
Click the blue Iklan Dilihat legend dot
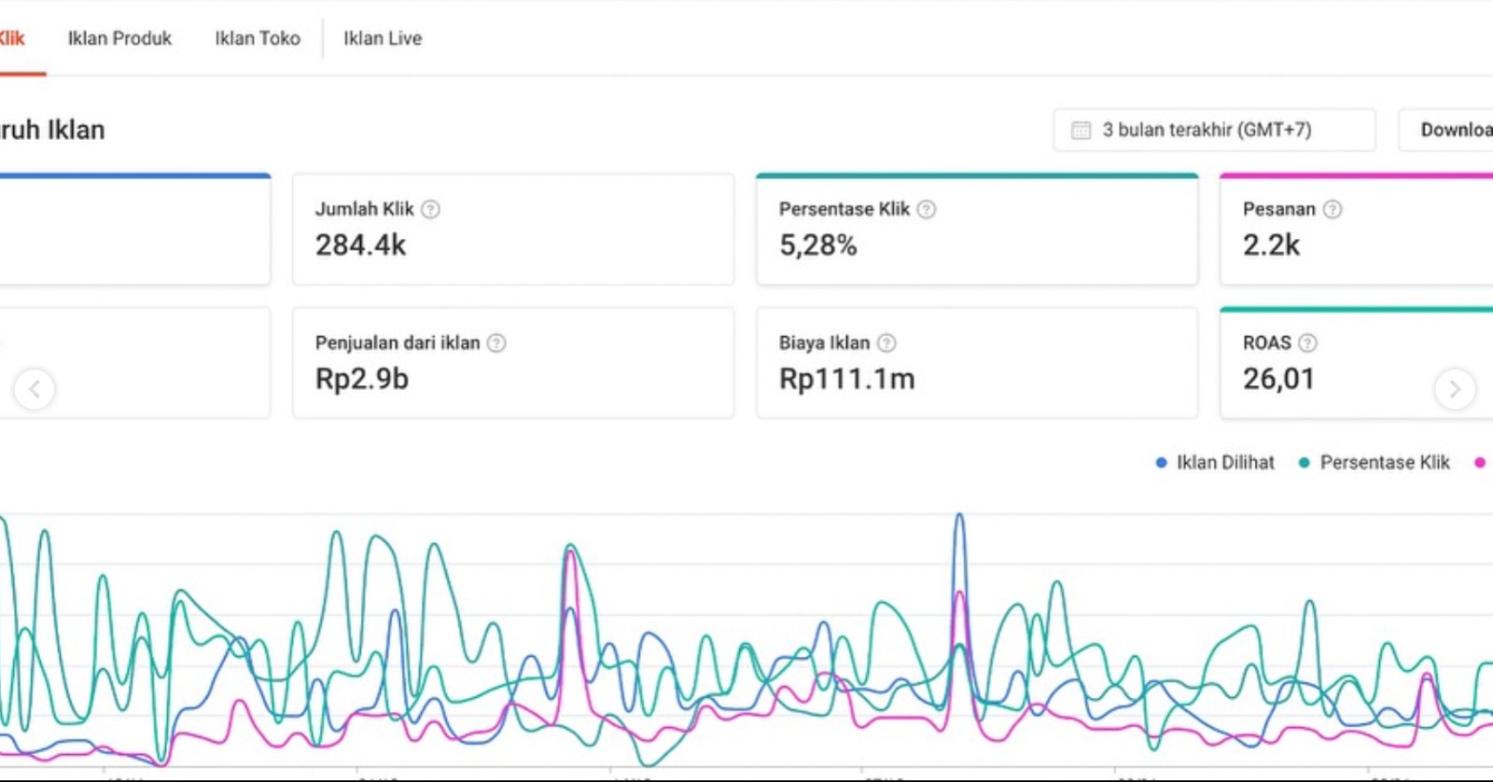tap(1161, 462)
